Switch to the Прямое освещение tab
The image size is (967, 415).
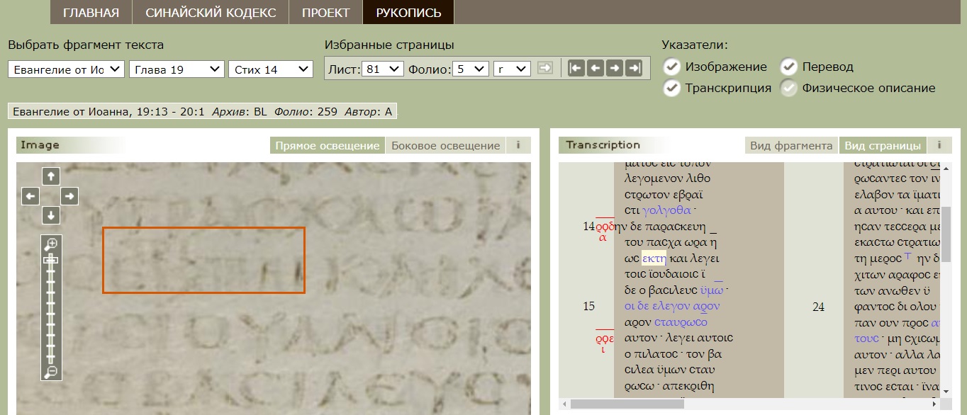327,145
